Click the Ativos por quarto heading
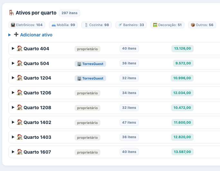The width and height of the screenshot is (220, 171). (x=36, y=13)
